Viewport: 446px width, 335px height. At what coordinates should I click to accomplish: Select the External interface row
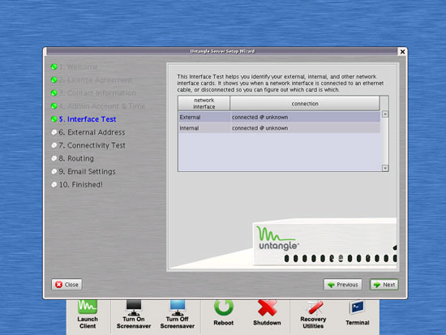pos(279,117)
